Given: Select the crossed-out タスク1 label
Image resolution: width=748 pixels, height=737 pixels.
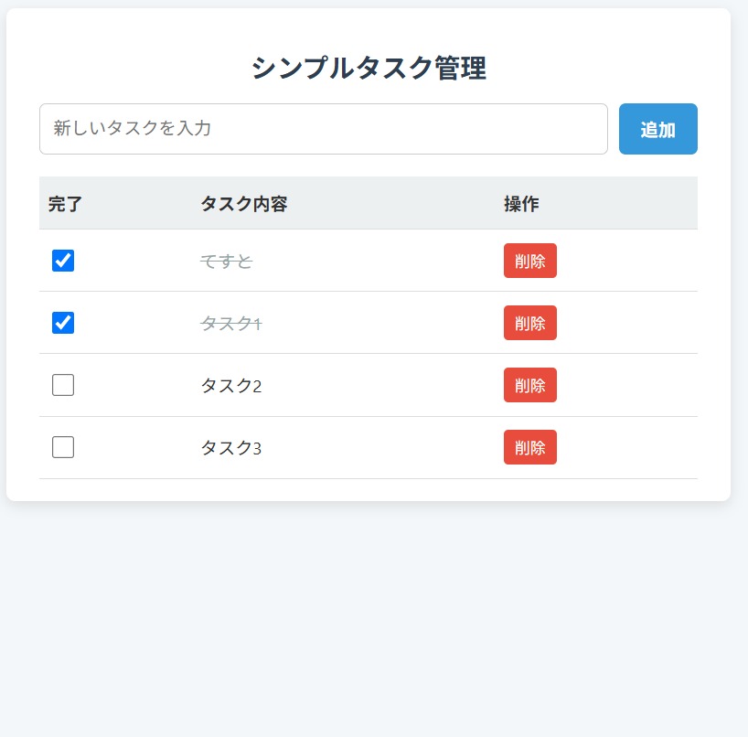Looking at the screenshot, I should pyautogui.click(x=230, y=324).
